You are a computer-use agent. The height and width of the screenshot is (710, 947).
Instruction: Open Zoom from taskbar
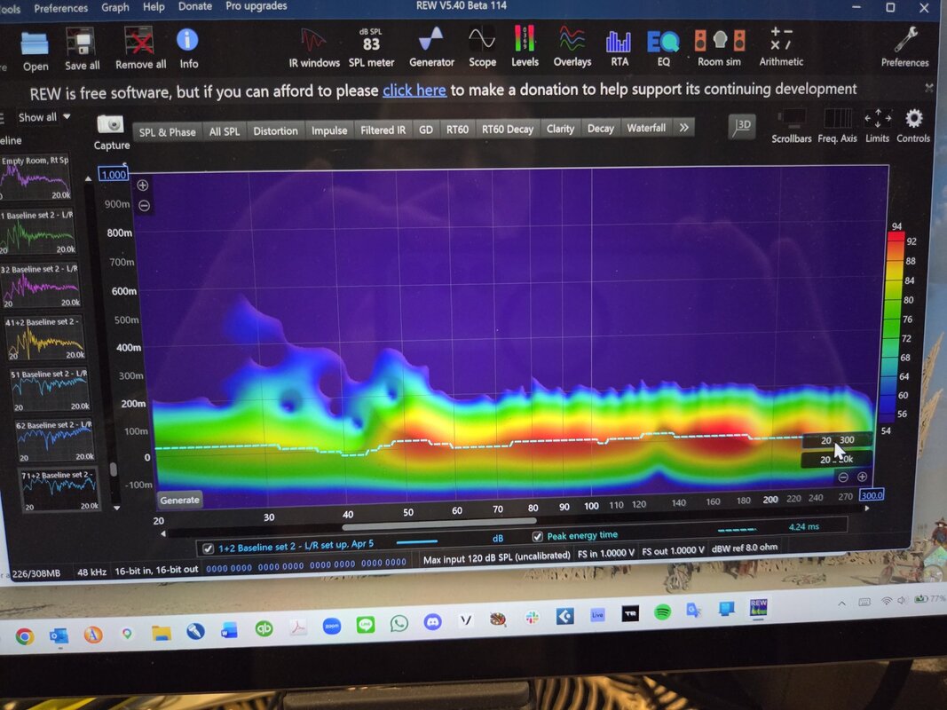coord(332,626)
